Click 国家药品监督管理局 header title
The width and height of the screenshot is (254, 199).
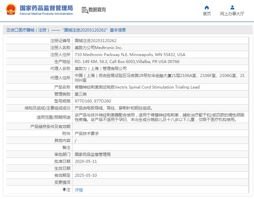pos(46,8)
